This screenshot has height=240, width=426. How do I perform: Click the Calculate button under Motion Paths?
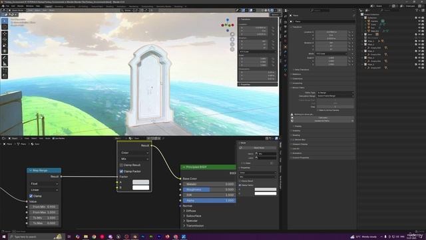click(x=323, y=117)
